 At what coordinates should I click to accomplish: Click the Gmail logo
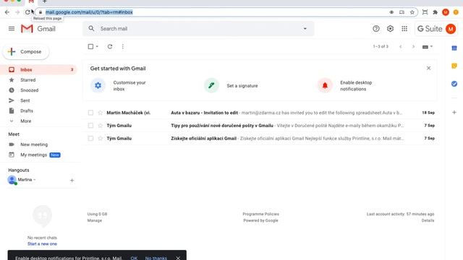38,29
